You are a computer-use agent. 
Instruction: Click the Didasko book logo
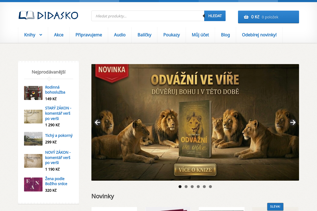coord(48,15)
